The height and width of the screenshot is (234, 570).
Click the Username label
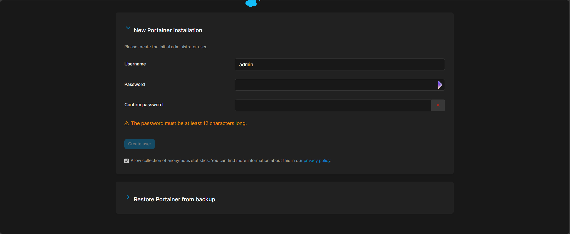click(x=135, y=64)
